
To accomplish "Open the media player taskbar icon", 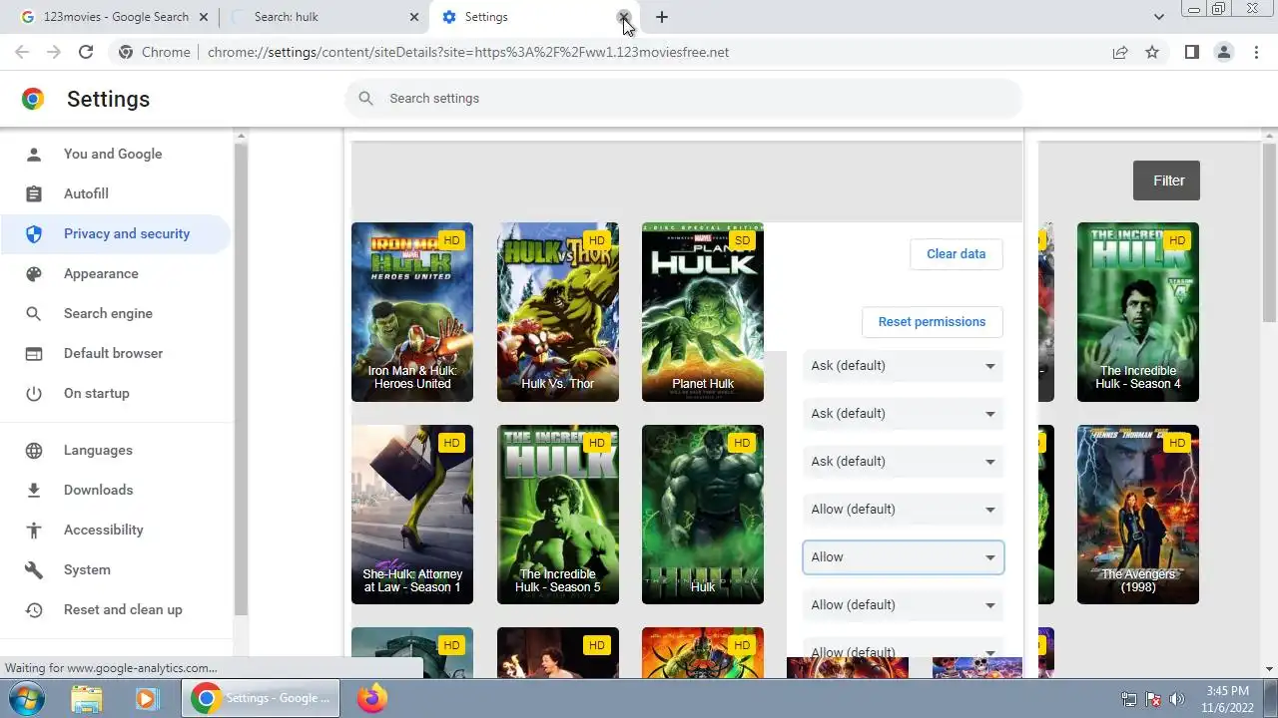I will point(147,698).
